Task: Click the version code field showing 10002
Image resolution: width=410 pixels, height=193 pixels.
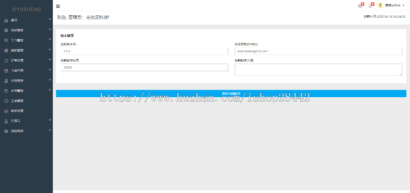Action: coord(144,67)
